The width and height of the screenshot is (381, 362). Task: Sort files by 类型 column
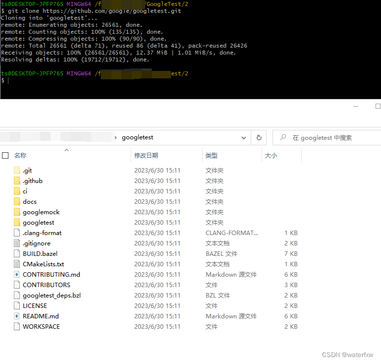pyautogui.click(x=212, y=155)
